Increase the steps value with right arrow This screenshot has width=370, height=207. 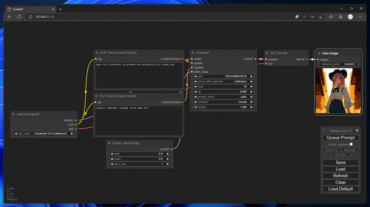tap(251, 87)
